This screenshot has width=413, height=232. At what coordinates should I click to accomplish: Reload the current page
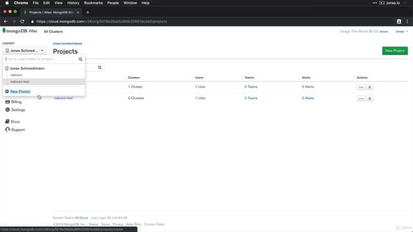(x=23, y=21)
